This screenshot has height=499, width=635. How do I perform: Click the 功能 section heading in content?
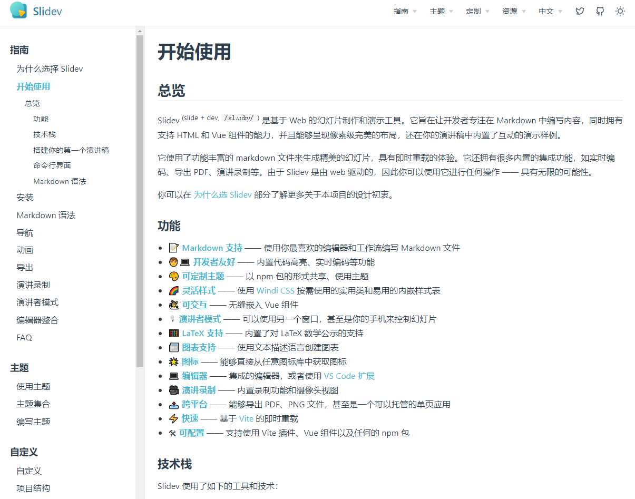(169, 226)
